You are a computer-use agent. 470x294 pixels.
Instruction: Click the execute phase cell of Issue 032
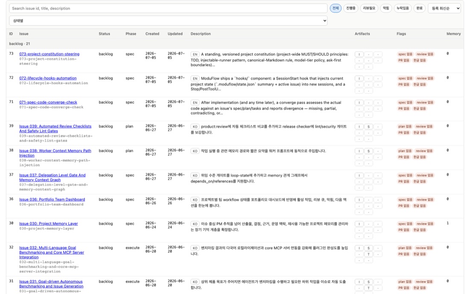pyautogui.click(x=132, y=248)
